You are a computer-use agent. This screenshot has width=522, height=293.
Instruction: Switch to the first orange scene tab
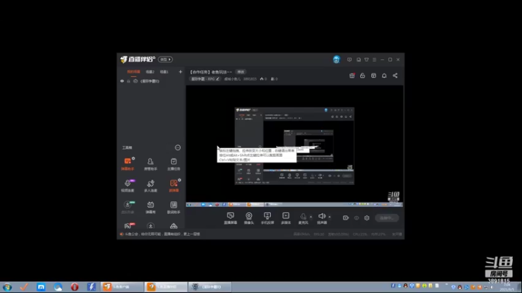coord(134,72)
